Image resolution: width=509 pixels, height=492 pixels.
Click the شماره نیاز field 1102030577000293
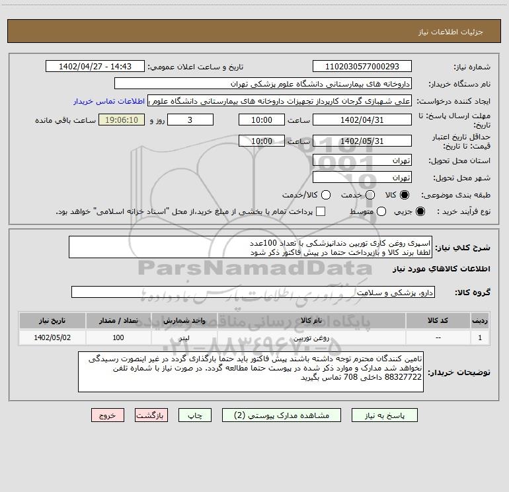(x=362, y=66)
